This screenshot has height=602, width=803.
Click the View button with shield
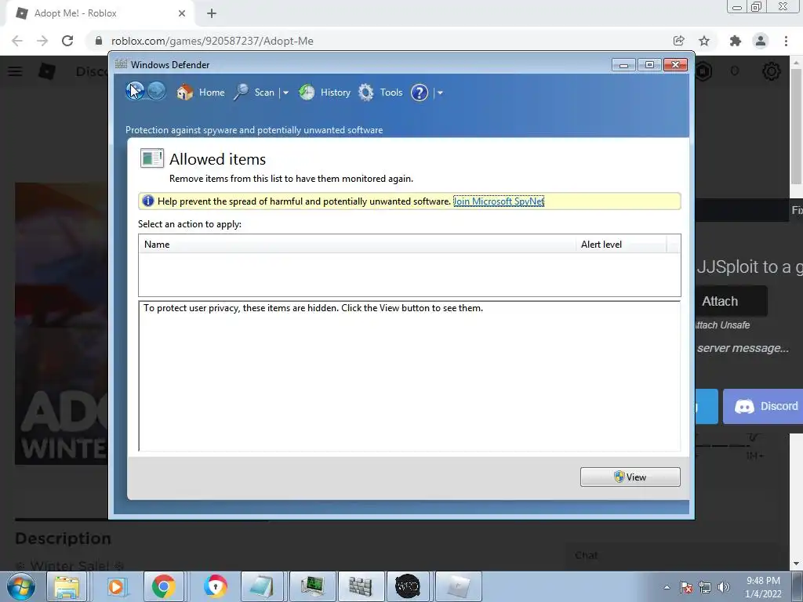click(630, 477)
